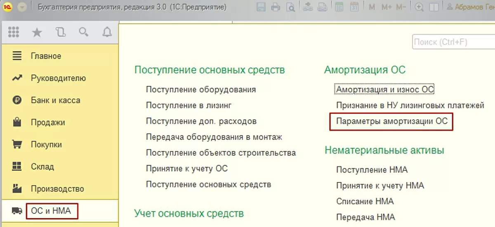Click the 1C application logo icon
The height and width of the screenshot is (227, 495).
tap(8, 7)
